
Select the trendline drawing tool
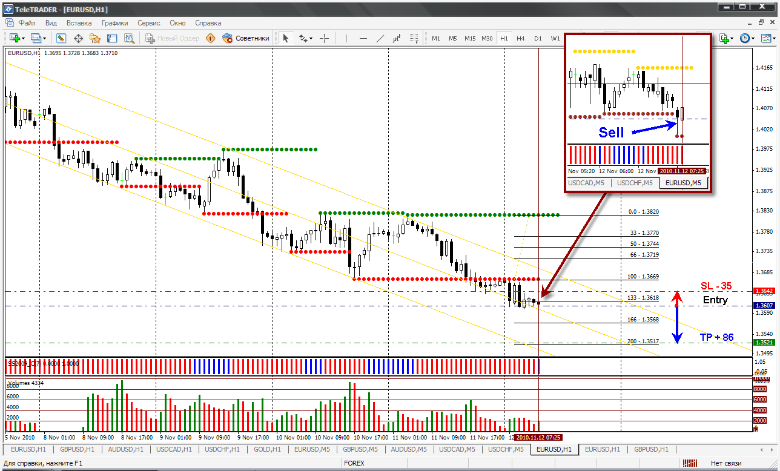click(x=380, y=38)
